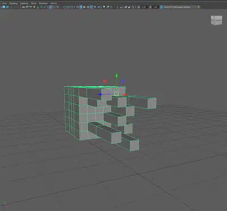Open the View menu in the panel
This screenshot has width=227, height=211.
[5, 3]
